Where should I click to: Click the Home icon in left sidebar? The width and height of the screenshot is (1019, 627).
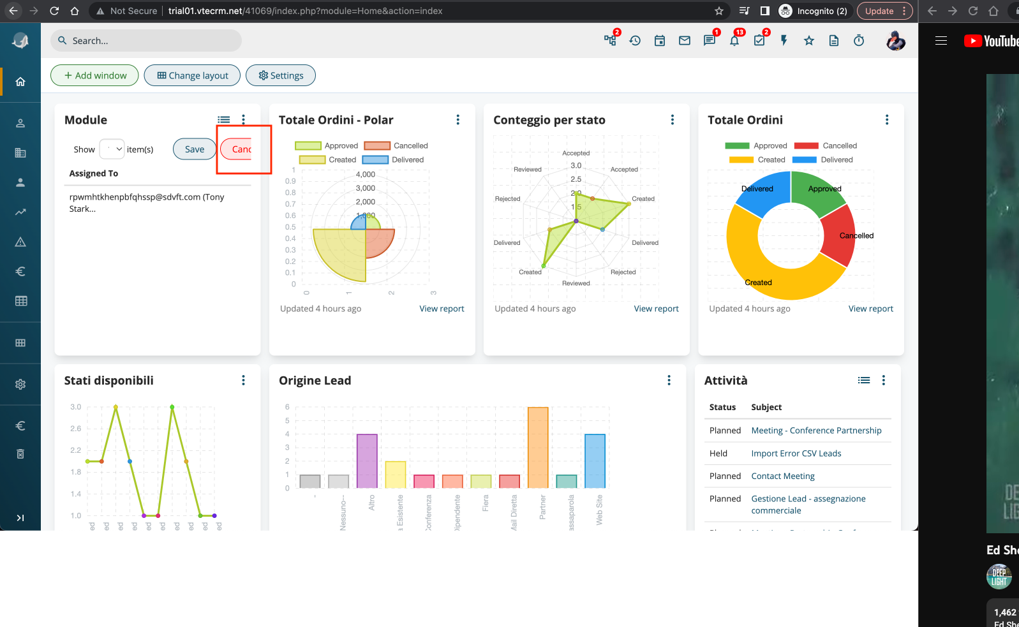pyautogui.click(x=20, y=82)
